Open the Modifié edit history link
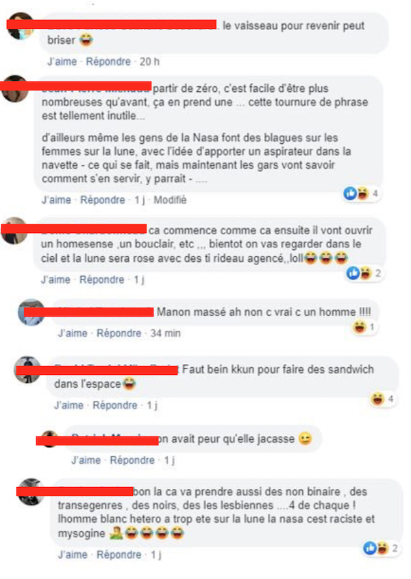 [170, 200]
